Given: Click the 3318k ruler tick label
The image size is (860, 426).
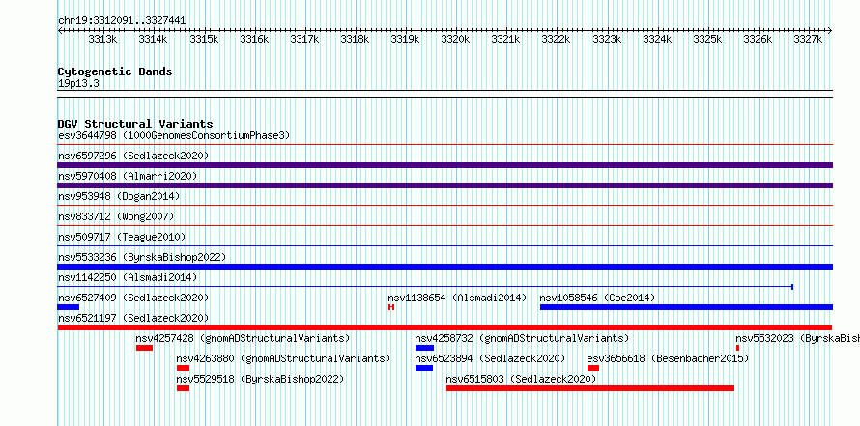Looking at the screenshot, I should [x=355, y=39].
